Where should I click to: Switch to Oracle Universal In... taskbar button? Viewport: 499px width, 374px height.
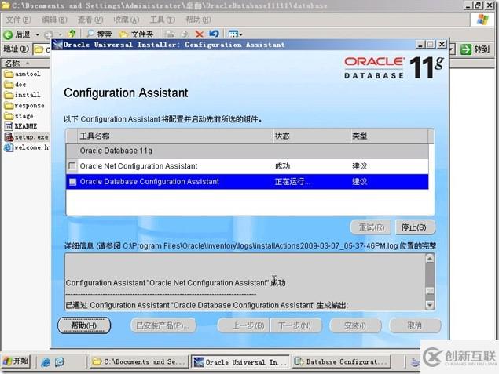pyautogui.click(x=240, y=362)
